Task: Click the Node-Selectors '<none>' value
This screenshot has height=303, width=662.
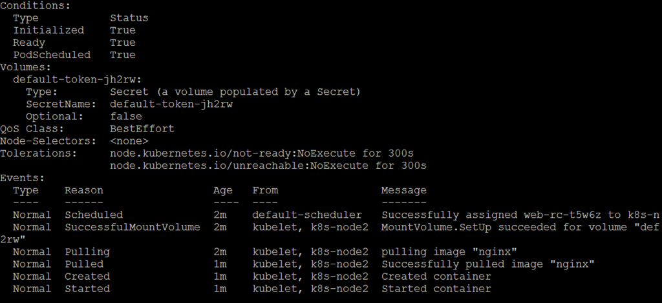Action: 129,141
